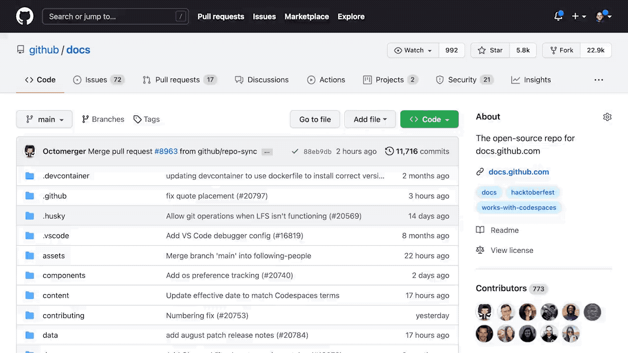Image resolution: width=628 pixels, height=353 pixels.
Task: Expand the commit message ellipsis
Action: pos(267,152)
